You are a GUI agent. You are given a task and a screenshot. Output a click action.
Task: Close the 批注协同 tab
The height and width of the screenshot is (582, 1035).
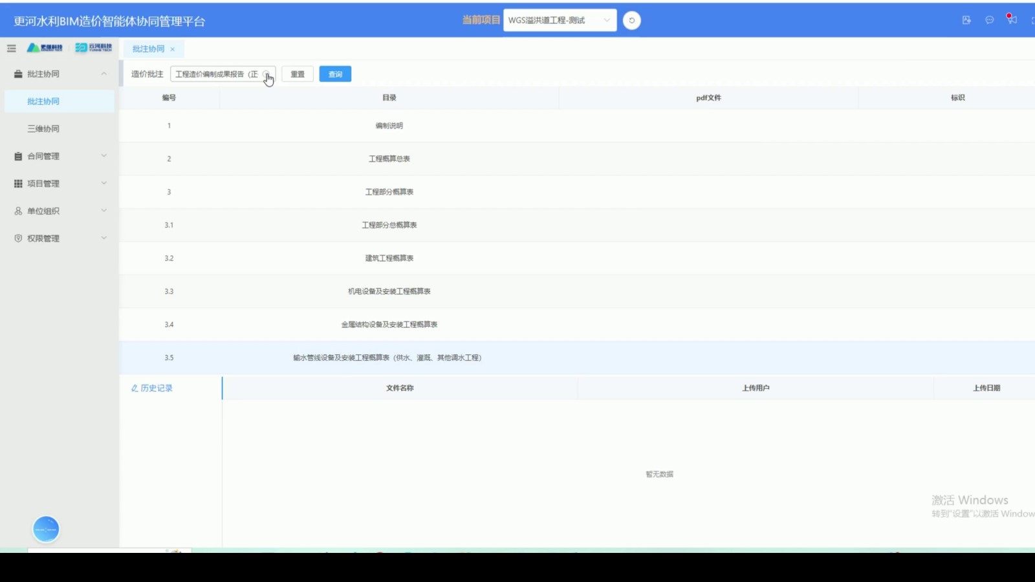pyautogui.click(x=173, y=49)
